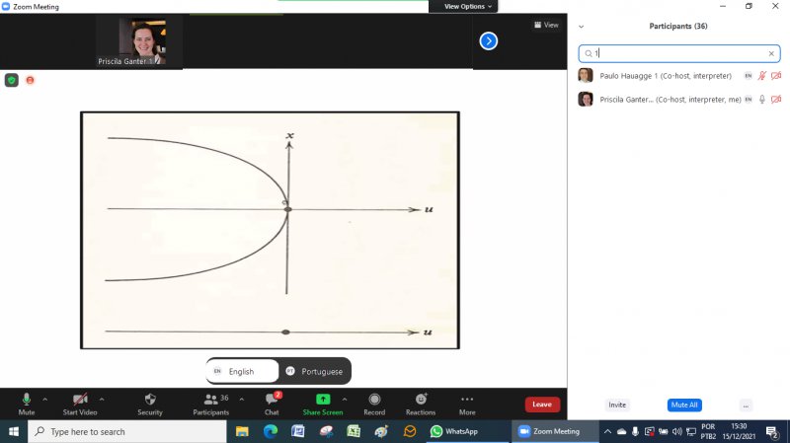Switch interpretation to Portuguese

tap(314, 371)
